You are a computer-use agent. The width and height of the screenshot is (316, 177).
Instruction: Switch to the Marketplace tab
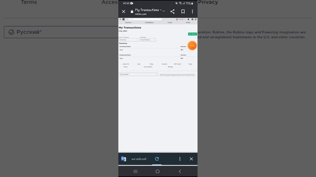click(149, 23)
